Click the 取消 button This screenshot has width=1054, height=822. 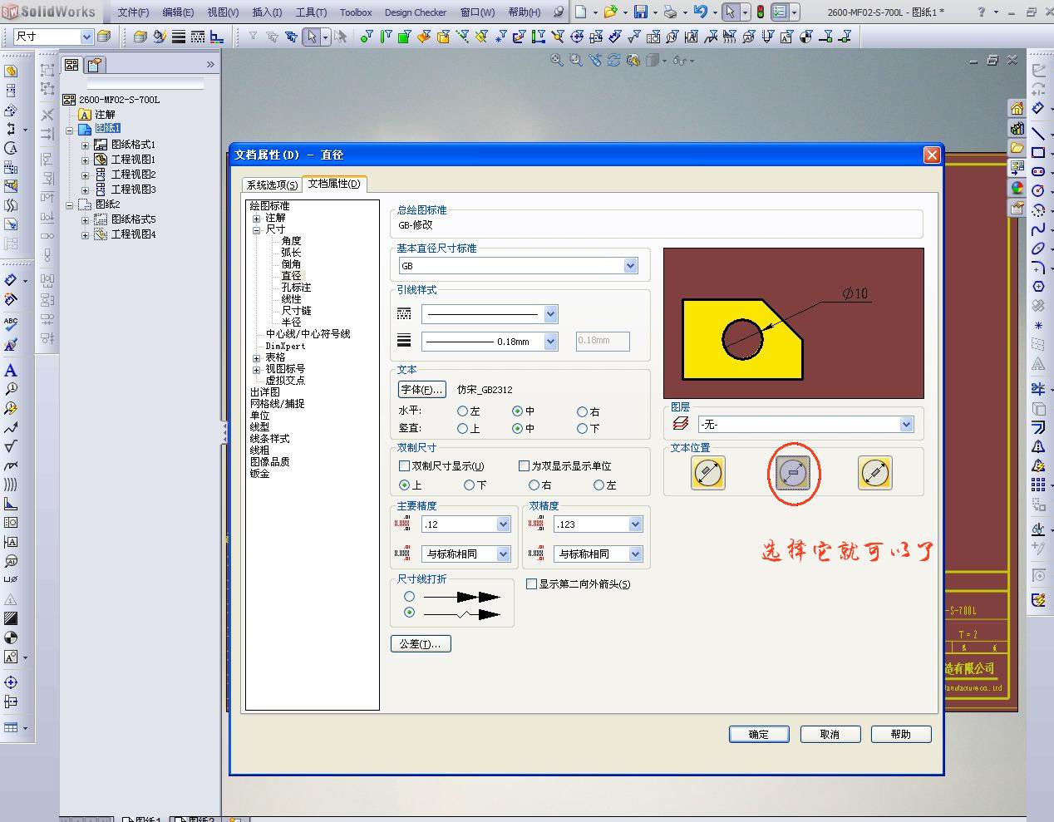tap(830, 735)
